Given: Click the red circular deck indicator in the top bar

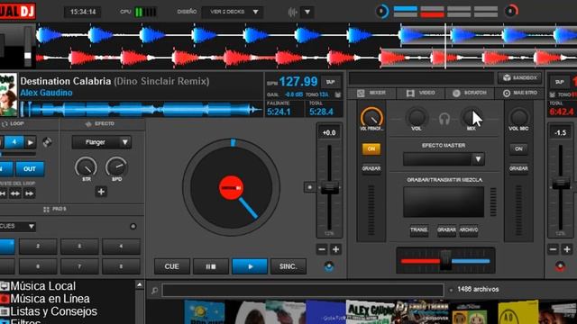Looking at the screenshot, I should coord(511,12).
